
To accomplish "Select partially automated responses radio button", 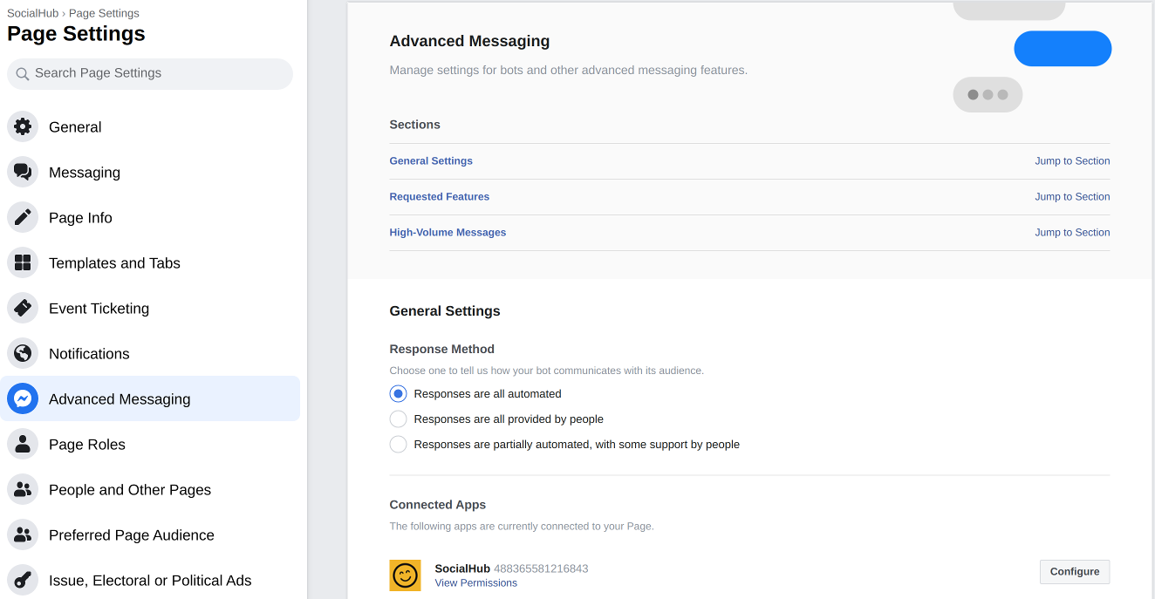I will click(x=398, y=445).
